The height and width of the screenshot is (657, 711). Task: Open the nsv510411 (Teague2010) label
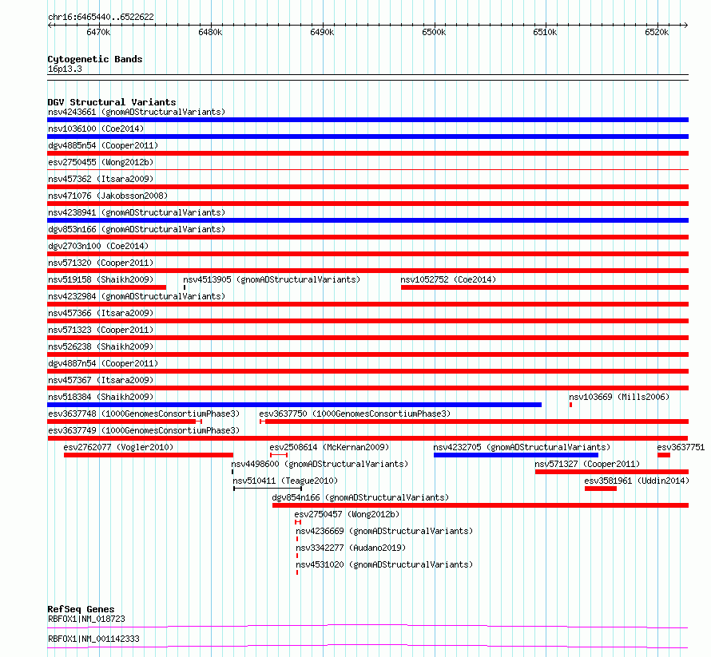click(285, 481)
